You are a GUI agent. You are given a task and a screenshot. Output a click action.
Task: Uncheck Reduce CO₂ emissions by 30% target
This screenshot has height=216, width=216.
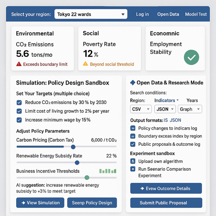tap(19, 102)
